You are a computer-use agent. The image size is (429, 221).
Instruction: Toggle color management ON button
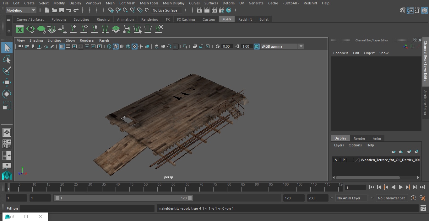click(257, 46)
